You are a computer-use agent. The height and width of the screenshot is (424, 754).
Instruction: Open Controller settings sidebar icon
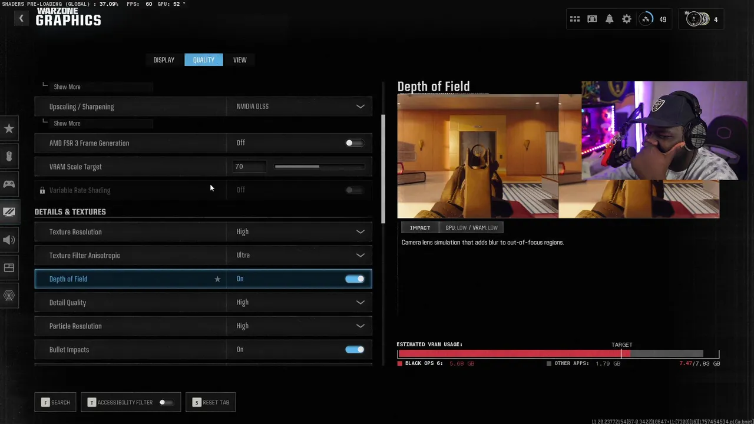(9, 184)
